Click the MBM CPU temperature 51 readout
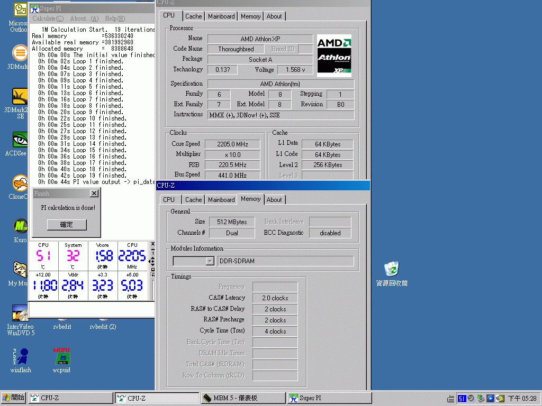 pyautogui.click(x=43, y=256)
